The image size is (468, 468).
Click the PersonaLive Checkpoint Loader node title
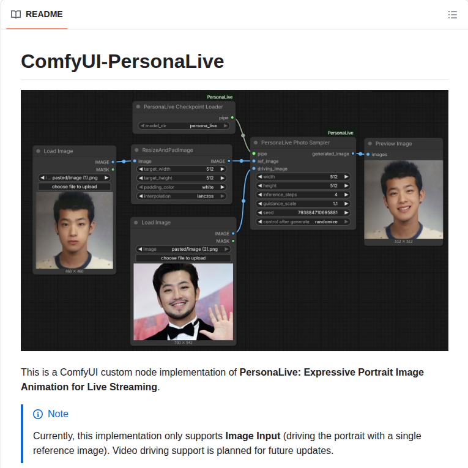click(x=184, y=107)
